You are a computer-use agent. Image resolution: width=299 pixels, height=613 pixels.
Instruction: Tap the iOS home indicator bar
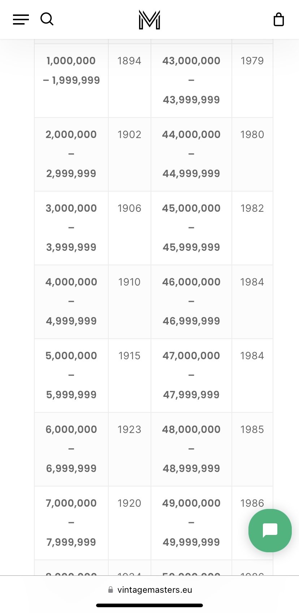(149, 605)
